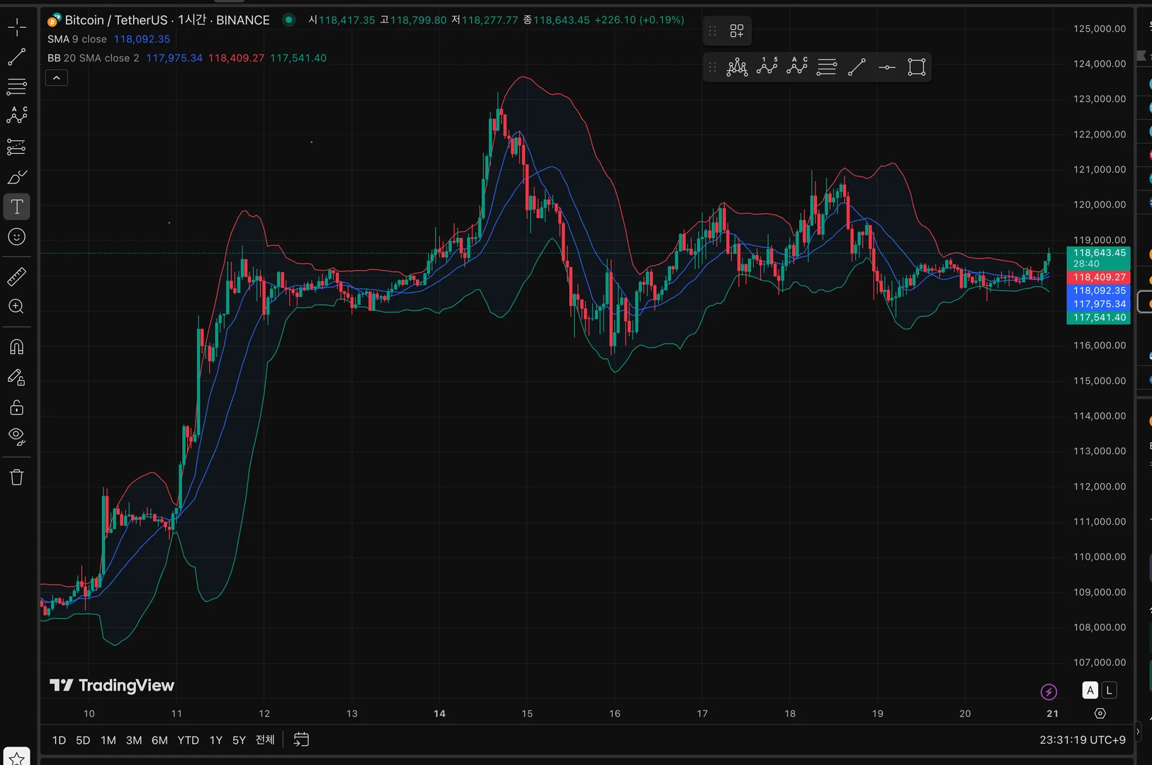1152x765 pixels.
Task: Select the 1M time range
Action: click(x=108, y=740)
